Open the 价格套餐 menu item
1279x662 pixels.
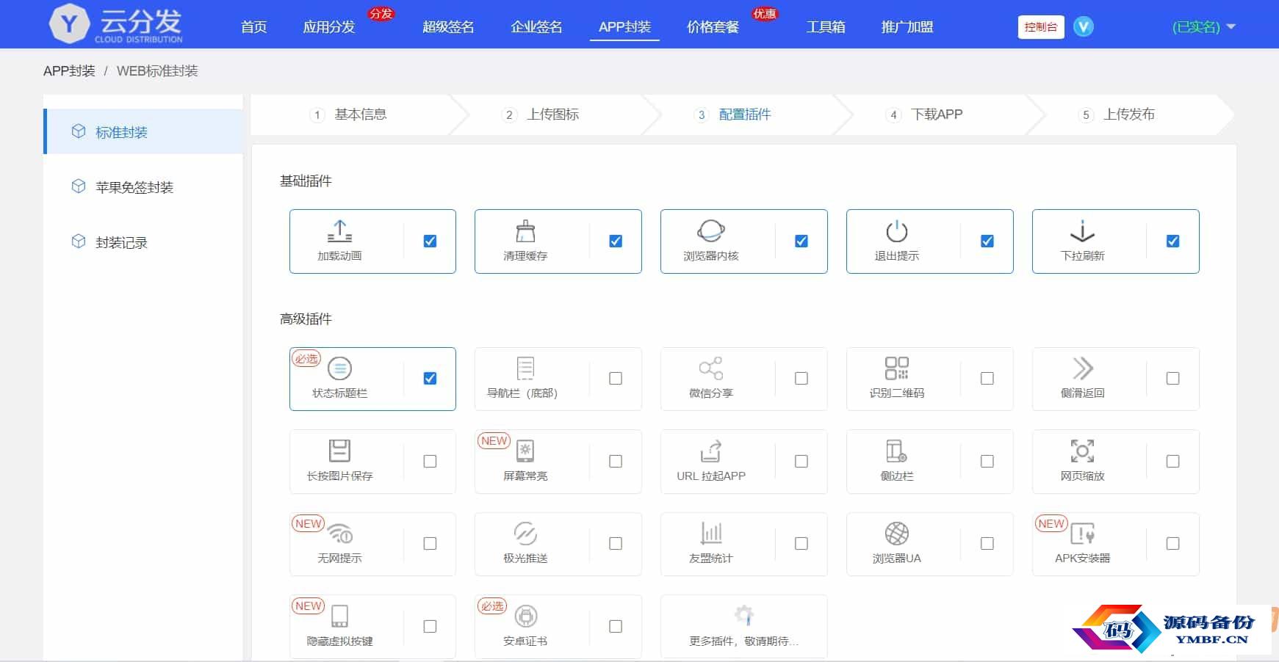(x=713, y=27)
